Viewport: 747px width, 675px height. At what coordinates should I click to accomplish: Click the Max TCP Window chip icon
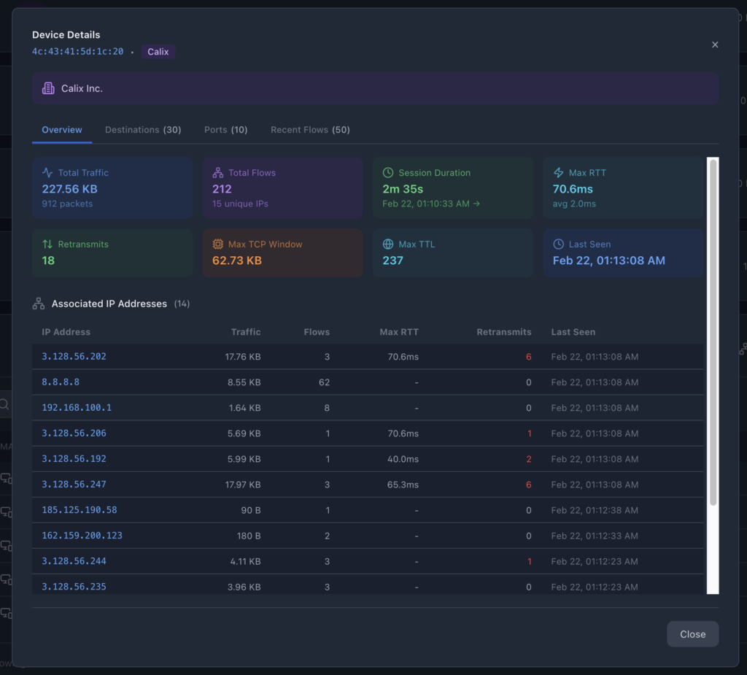217,244
